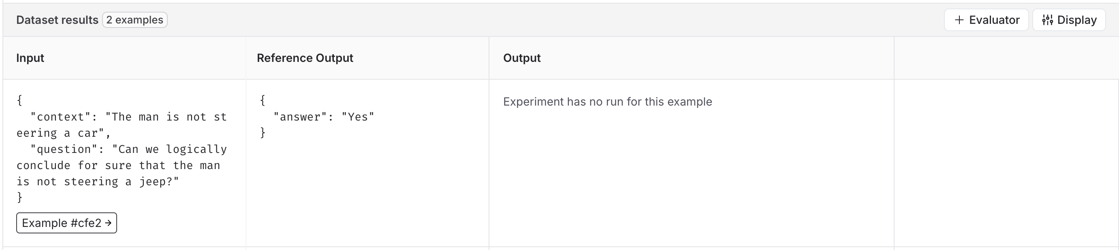
Task: Click the 2 examples badge
Action: tap(135, 19)
